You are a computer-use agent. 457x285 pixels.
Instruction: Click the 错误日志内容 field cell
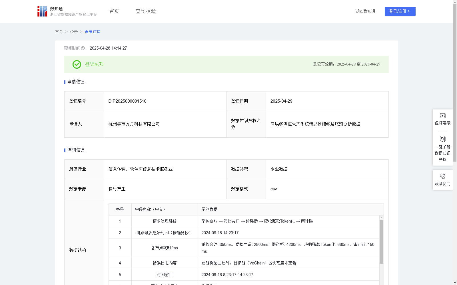click(x=165, y=263)
